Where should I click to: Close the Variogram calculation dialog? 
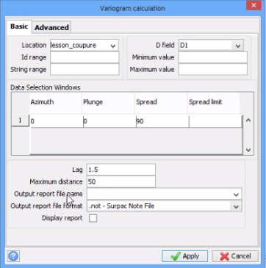click(254, 6)
